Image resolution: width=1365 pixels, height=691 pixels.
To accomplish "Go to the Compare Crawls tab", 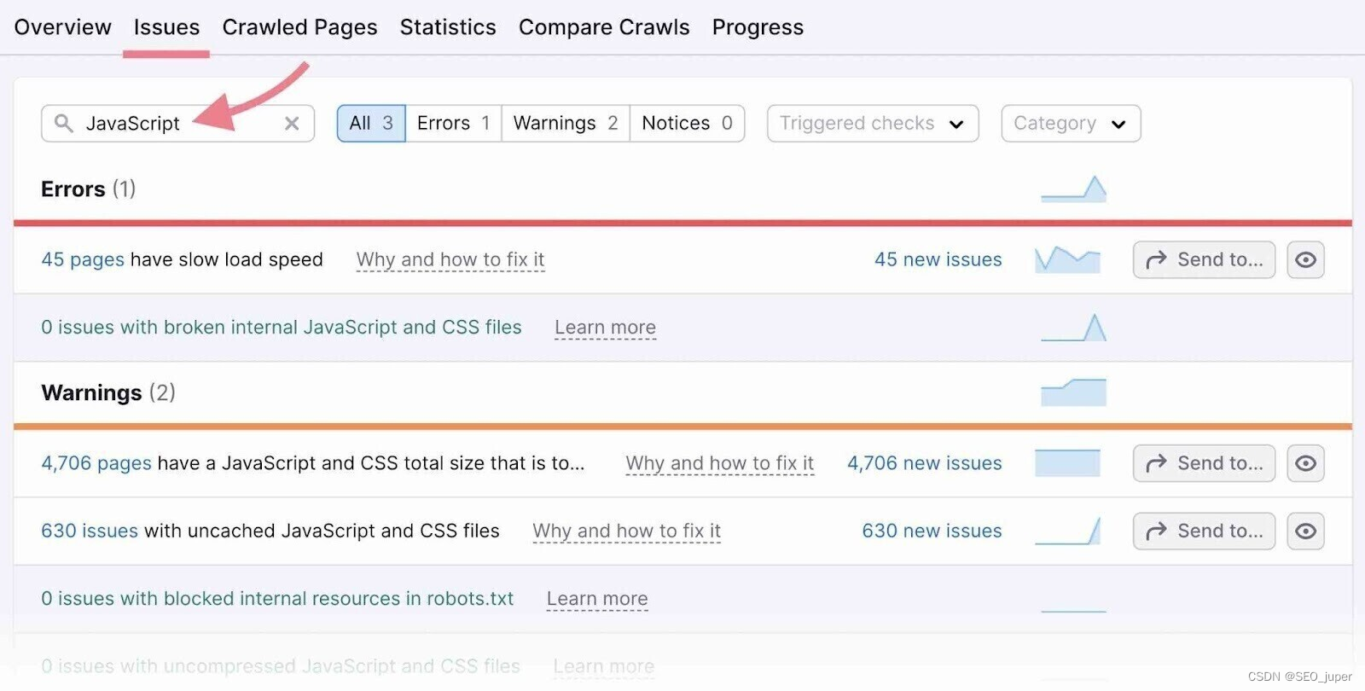I will pos(604,27).
